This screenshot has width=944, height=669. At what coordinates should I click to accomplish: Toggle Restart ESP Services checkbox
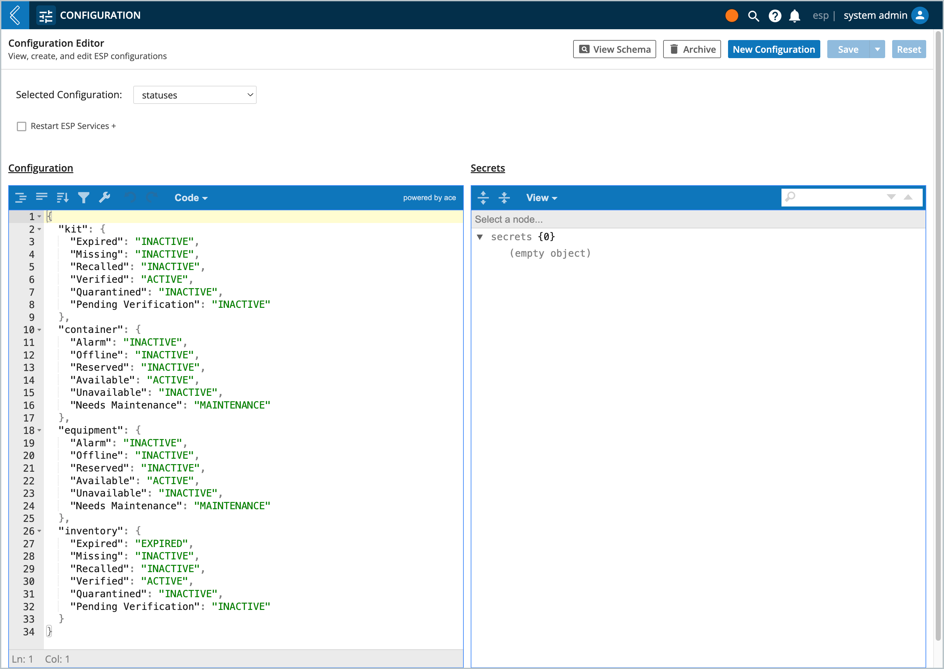(21, 126)
